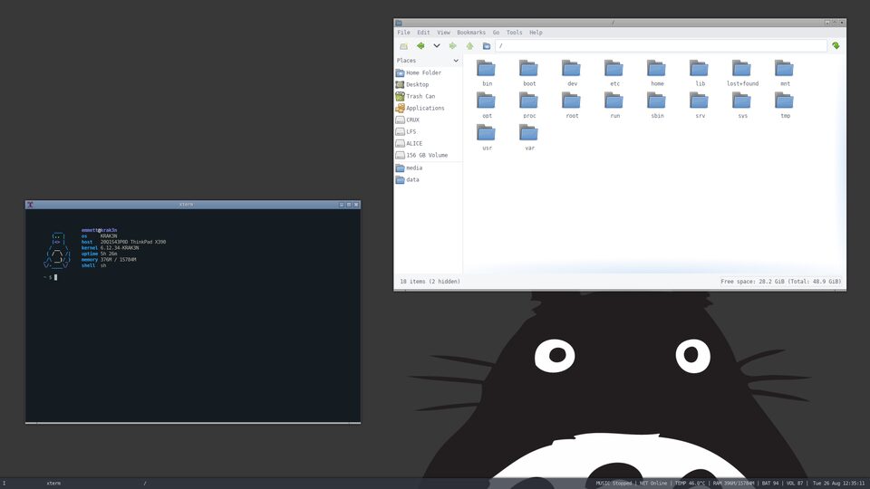Open the Bookmarks menu
Screen dimensions: 870x489
[x=471, y=33]
